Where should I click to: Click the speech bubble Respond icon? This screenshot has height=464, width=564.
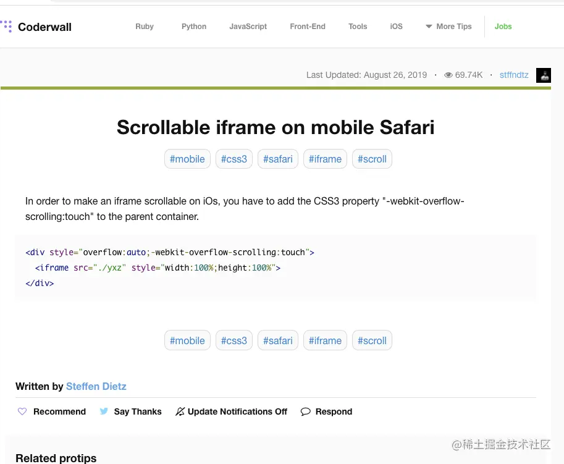pyautogui.click(x=305, y=411)
